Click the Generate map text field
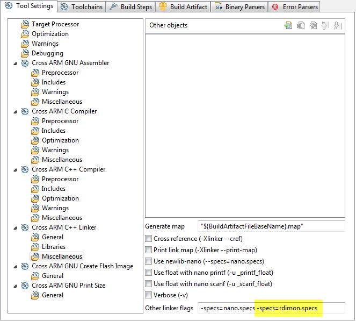The width and height of the screenshot is (356, 321). pyautogui.click(x=271, y=226)
